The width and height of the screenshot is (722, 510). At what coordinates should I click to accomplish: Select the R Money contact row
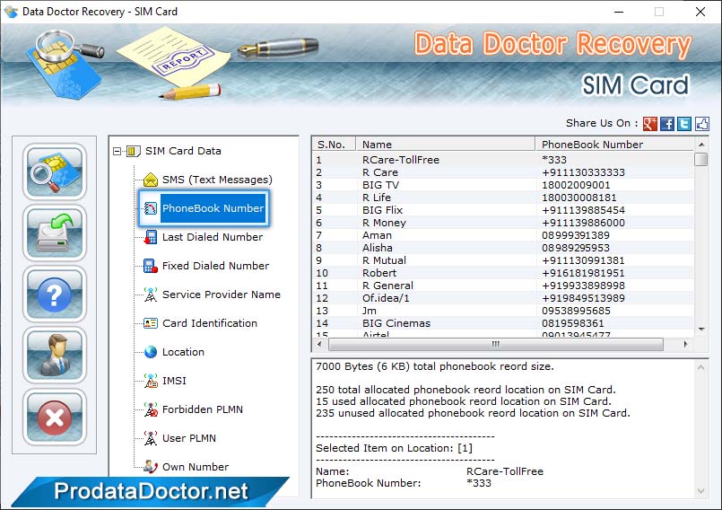tap(503, 223)
